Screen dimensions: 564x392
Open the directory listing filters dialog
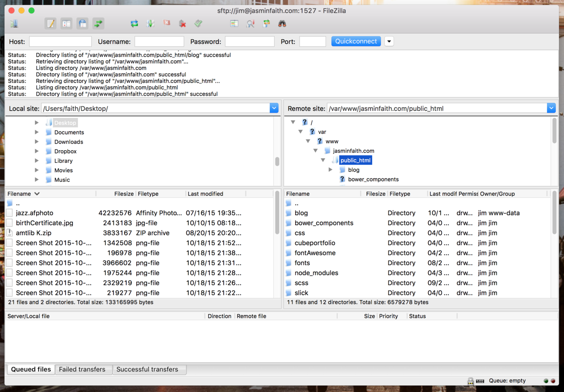tap(234, 24)
